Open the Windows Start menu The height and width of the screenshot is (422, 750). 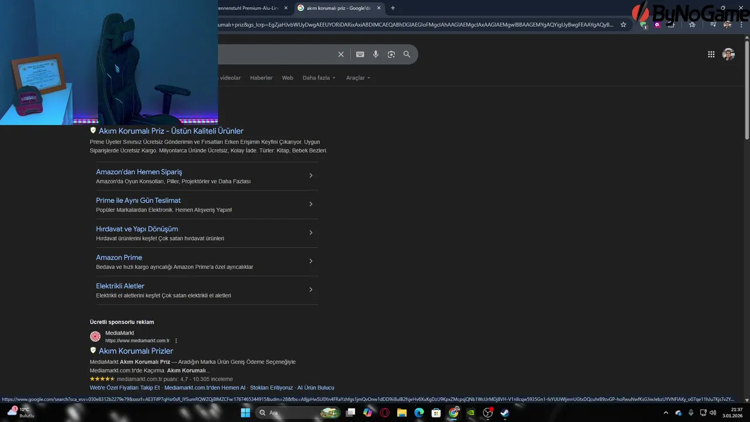246,413
